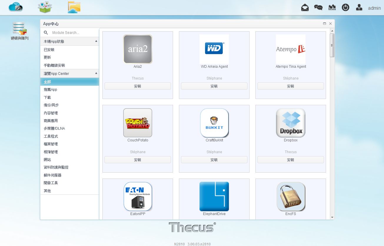Maximize the App中心 window
The height and width of the screenshot is (246, 384).
325,24
